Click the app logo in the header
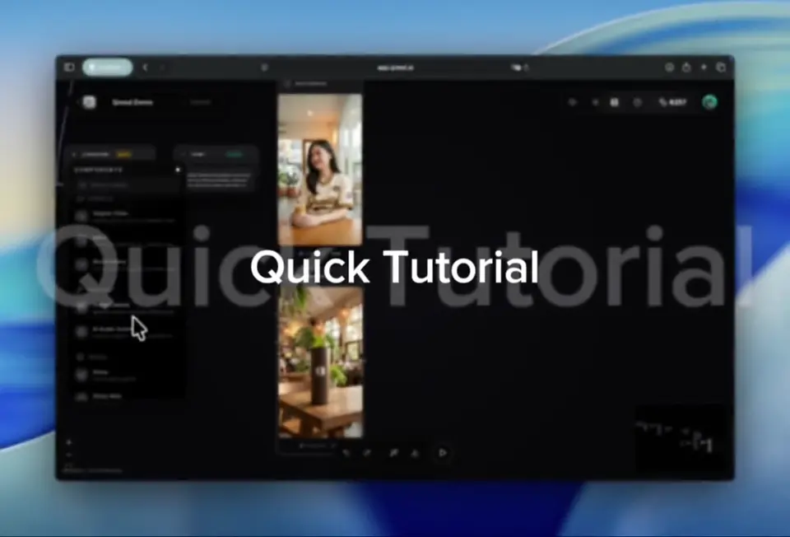 pyautogui.click(x=89, y=102)
